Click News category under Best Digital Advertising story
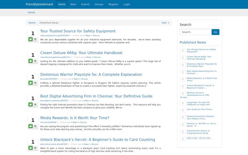 (87, 101)
